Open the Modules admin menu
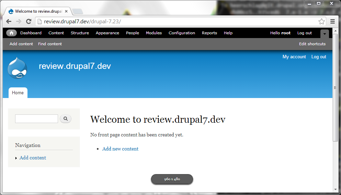The image size is (341, 195). [x=154, y=33]
